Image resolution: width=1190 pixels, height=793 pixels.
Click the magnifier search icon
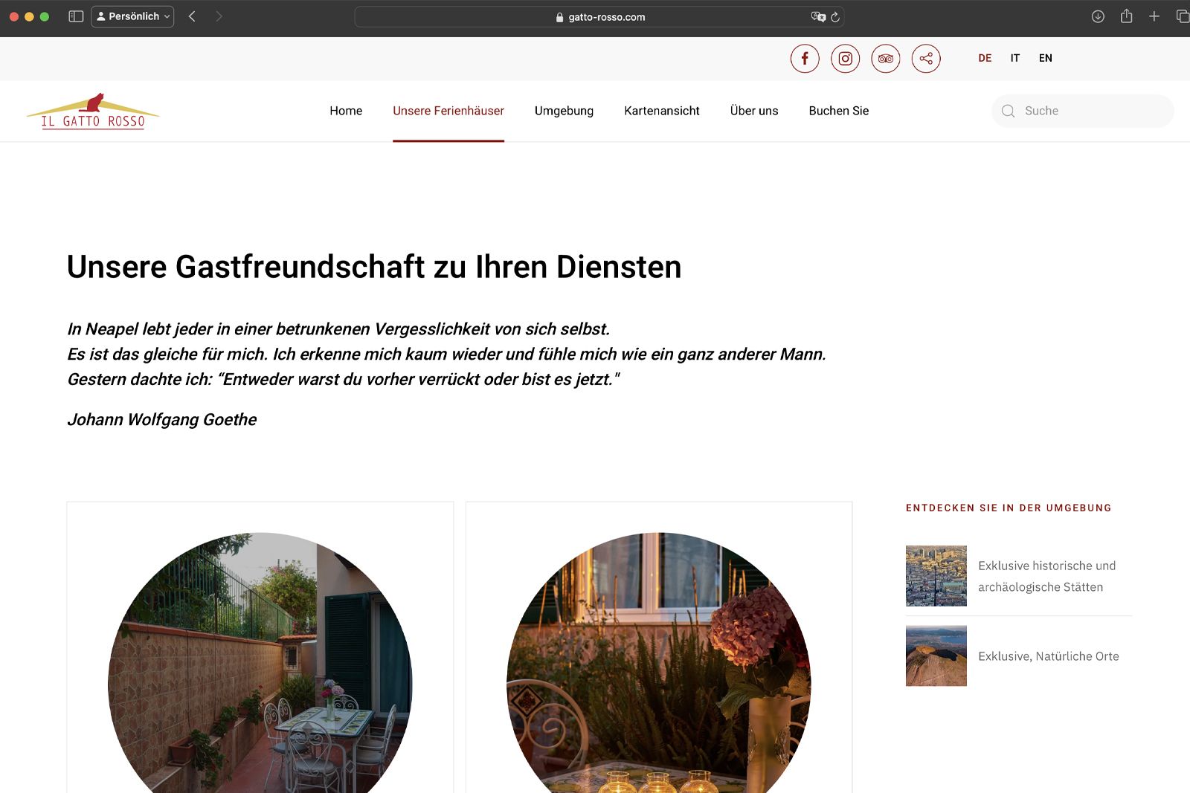tap(1009, 111)
